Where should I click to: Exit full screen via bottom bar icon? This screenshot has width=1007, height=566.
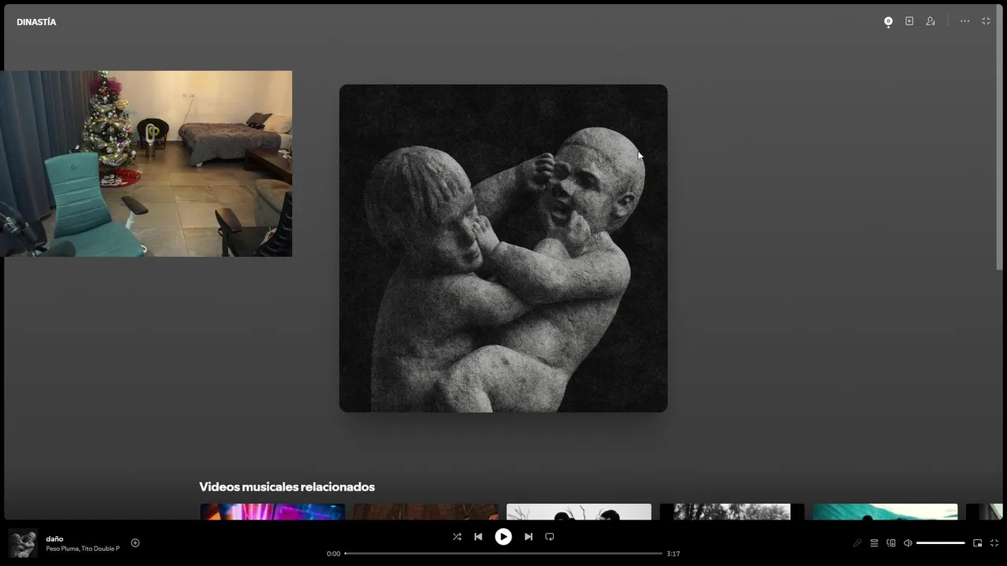(x=994, y=543)
